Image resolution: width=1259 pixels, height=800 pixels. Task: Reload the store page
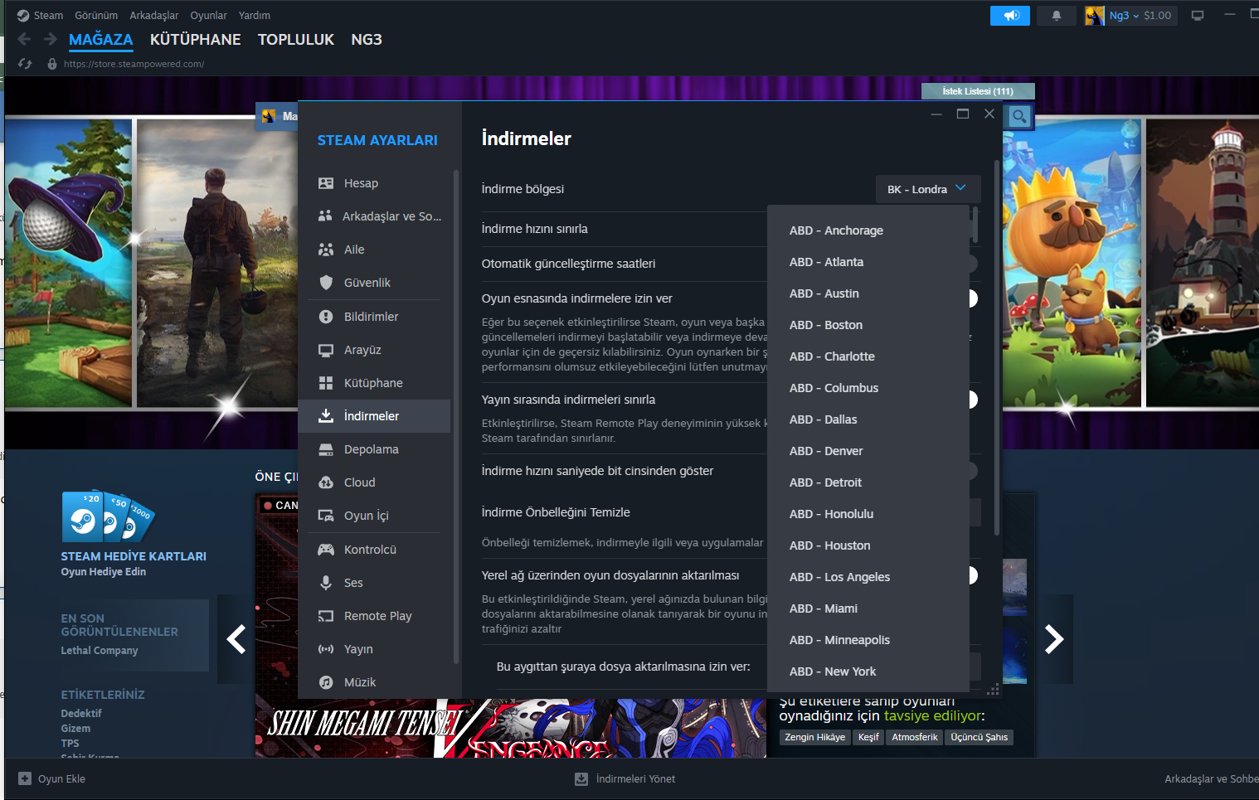(25, 64)
